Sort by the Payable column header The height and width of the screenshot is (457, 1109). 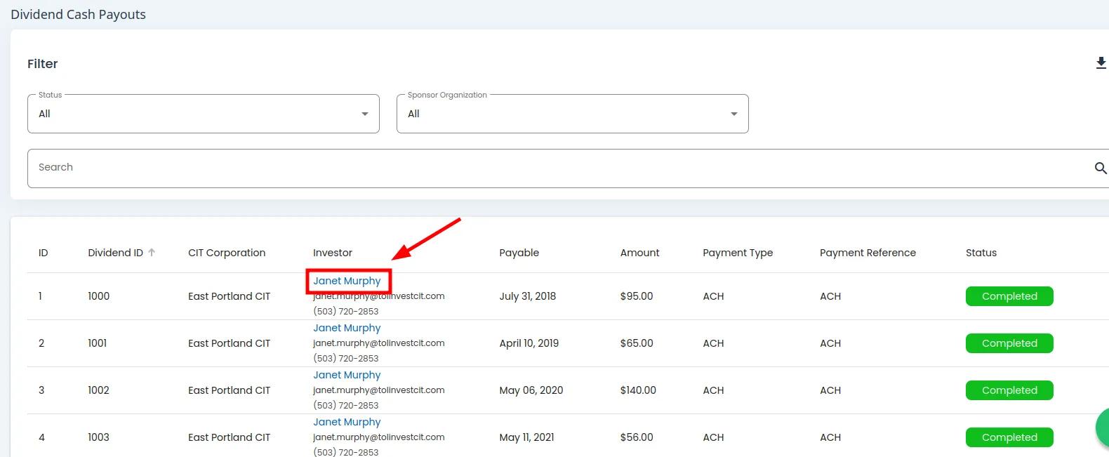(519, 253)
